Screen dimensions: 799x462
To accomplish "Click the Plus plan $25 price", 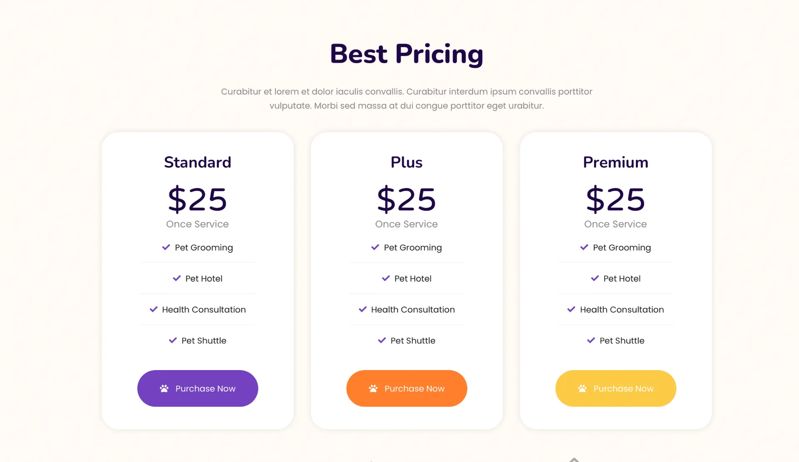I will pos(407,199).
